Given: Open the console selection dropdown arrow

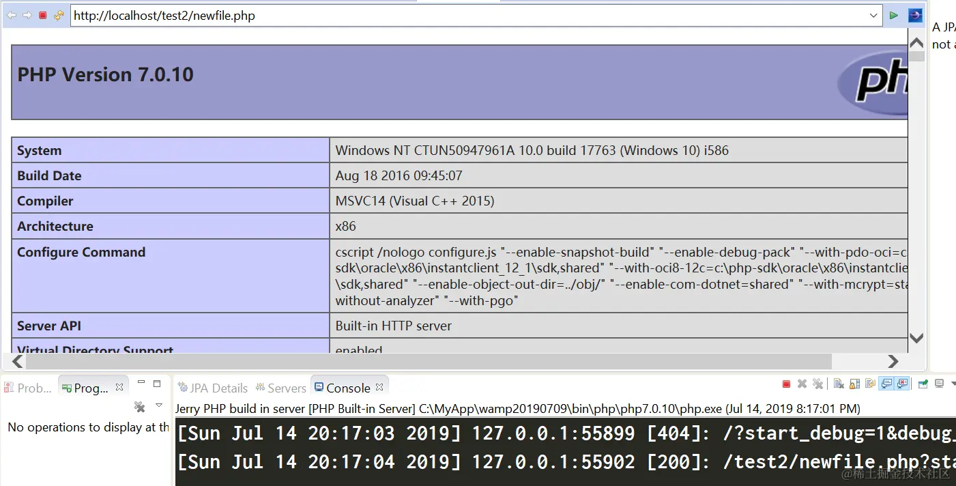Looking at the screenshot, I should point(953,384).
